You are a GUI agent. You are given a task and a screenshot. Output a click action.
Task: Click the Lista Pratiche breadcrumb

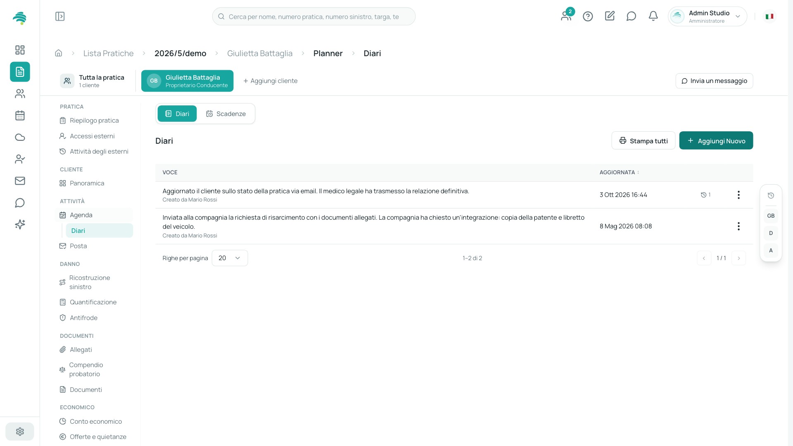(108, 53)
